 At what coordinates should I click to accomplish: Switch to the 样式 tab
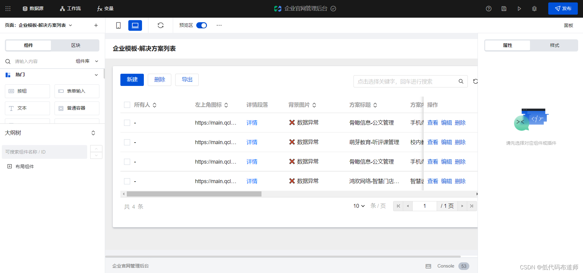[x=554, y=45]
